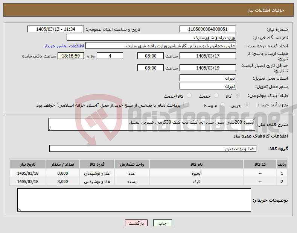Click the اطلاعات کالاهای مورد نیاز heading
Viewport: 297px width, 233px height.
[x=260, y=136]
